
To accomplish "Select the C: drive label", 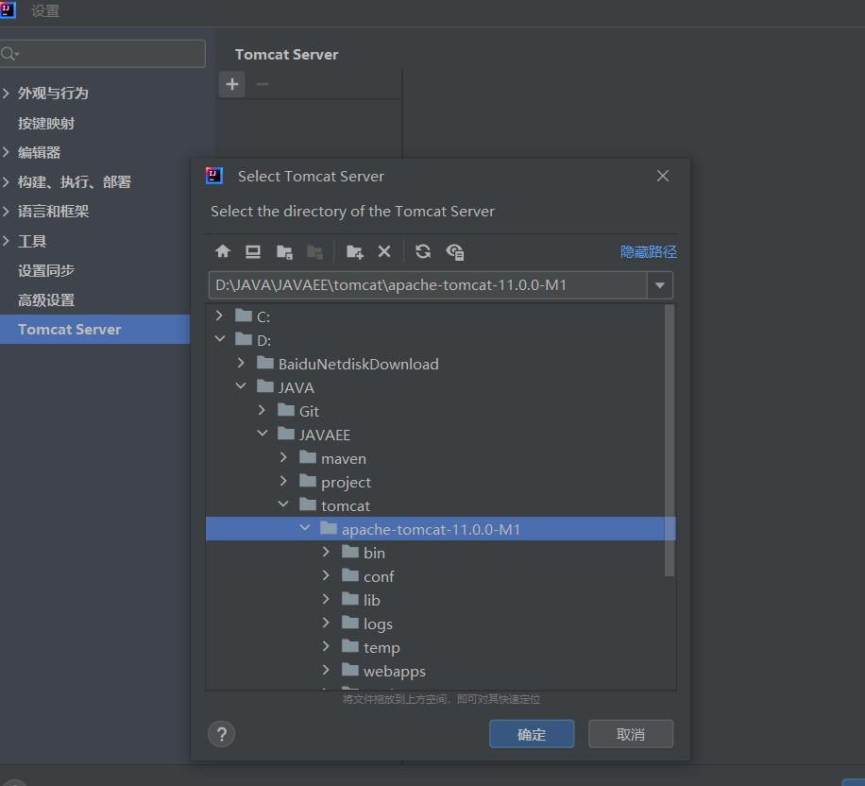I will (x=263, y=316).
